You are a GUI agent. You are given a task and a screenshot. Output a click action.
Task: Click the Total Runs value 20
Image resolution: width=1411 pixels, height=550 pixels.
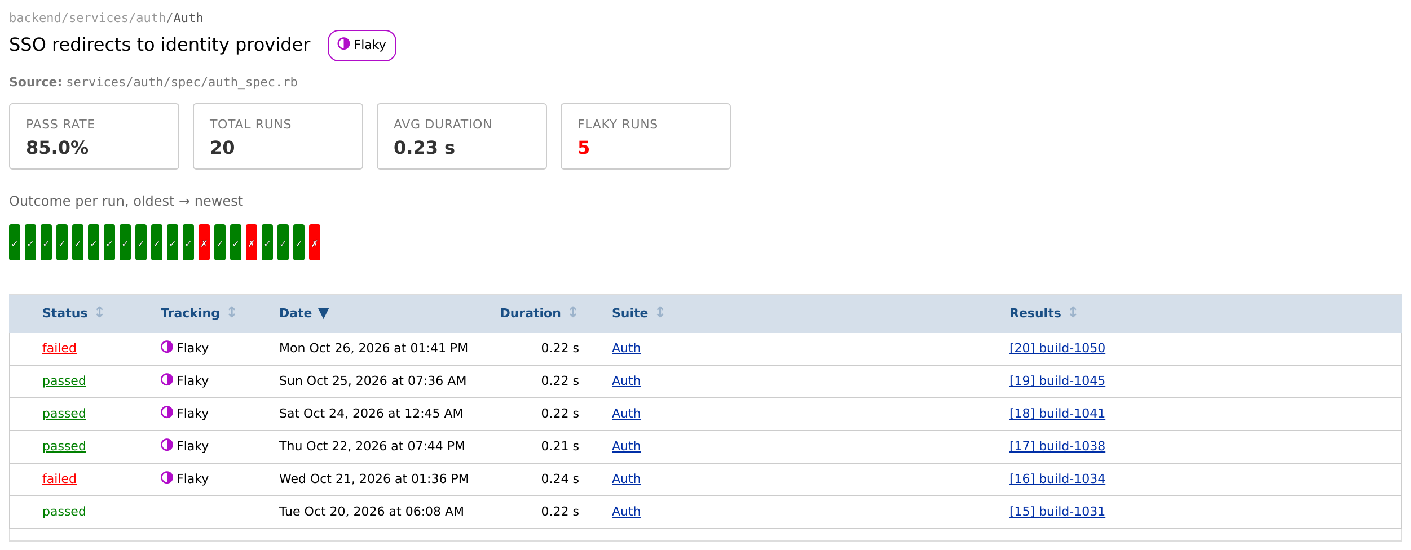point(222,148)
